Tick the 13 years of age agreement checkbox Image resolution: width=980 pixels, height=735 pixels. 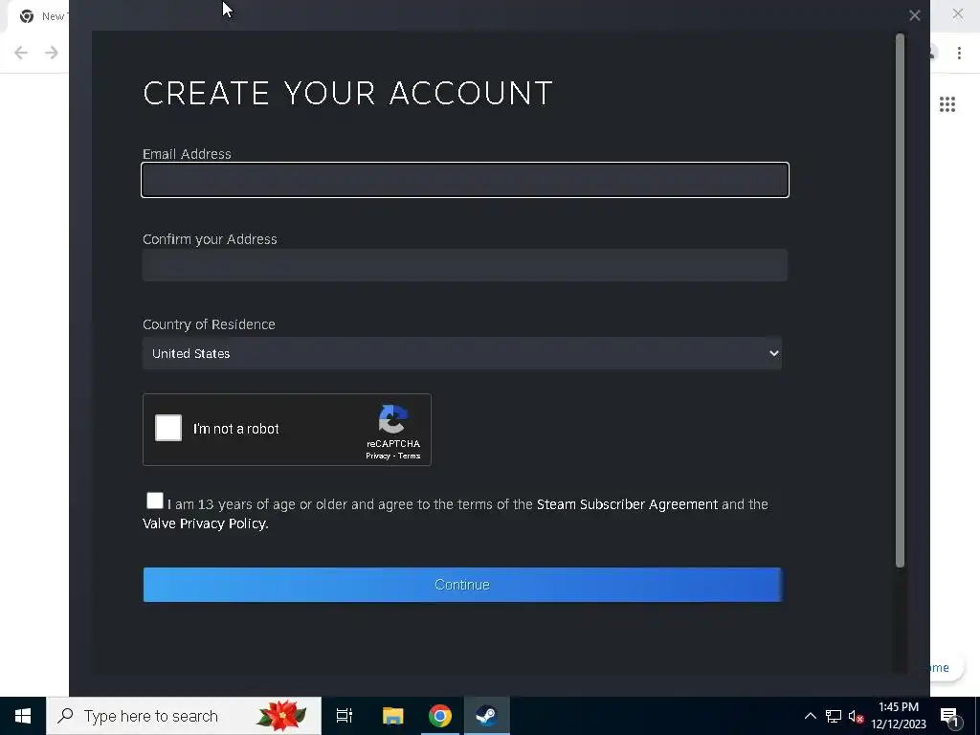click(x=154, y=501)
